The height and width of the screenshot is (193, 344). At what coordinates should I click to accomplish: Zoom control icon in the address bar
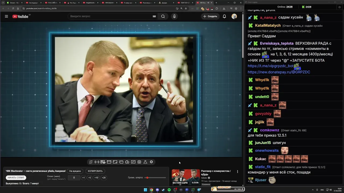pyautogui.click(x=181, y=8)
